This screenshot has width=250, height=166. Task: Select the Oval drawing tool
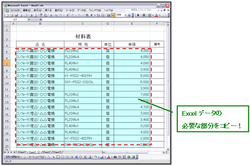[62, 157]
